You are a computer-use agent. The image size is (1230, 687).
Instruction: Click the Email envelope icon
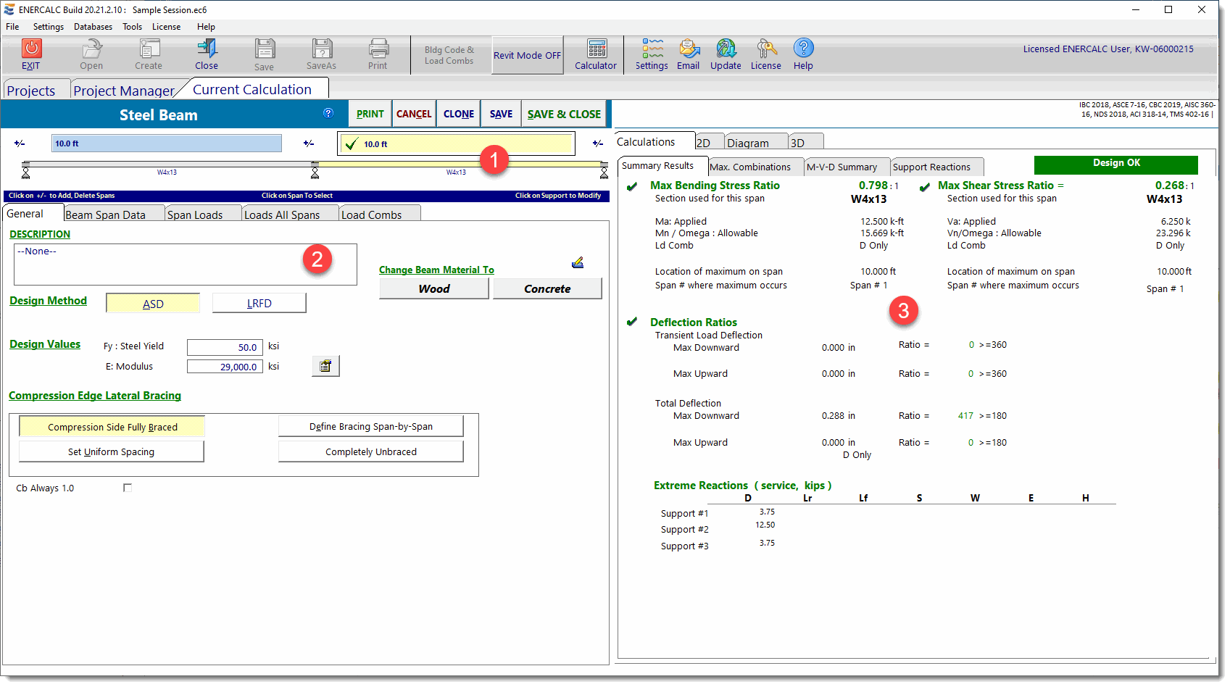coord(689,49)
